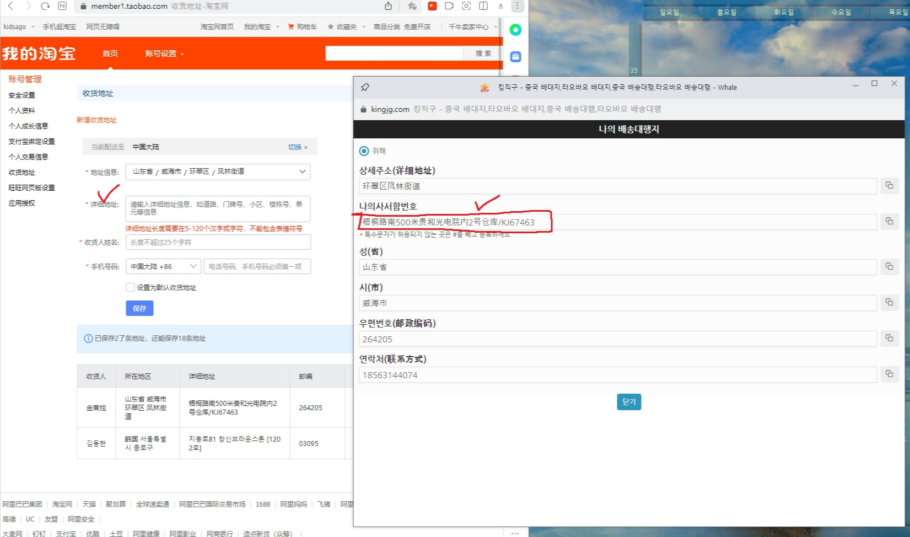Click the green circle sidebar icon
910x537 pixels.
pos(515,30)
